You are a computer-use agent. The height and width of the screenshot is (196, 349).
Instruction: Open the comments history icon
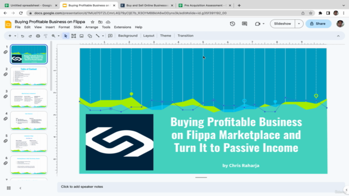(244, 23)
